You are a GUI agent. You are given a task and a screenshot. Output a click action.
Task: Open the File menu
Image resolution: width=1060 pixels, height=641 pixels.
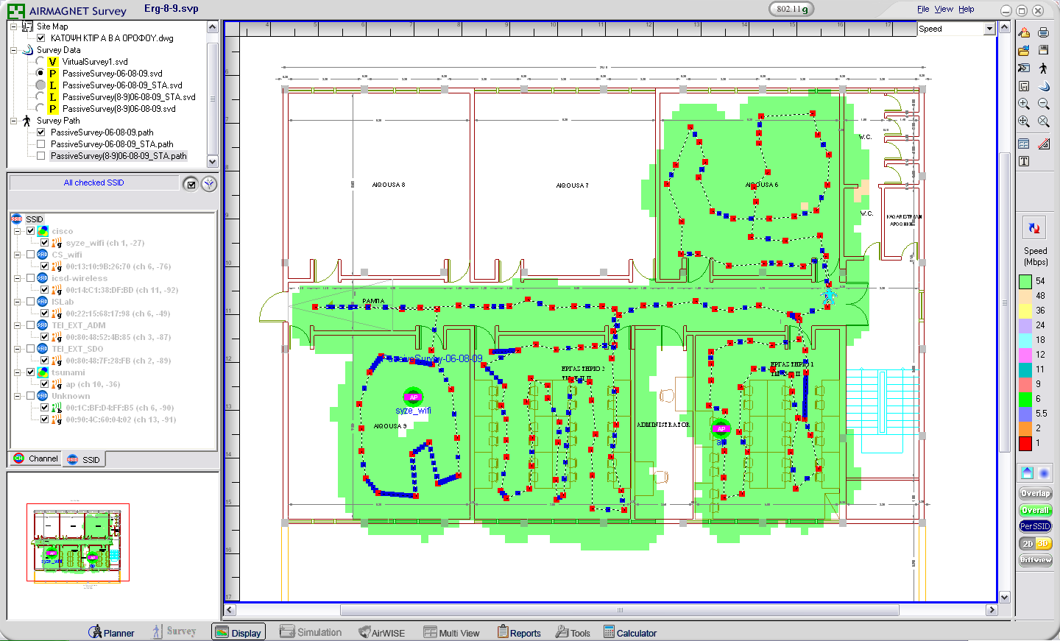[923, 10]
